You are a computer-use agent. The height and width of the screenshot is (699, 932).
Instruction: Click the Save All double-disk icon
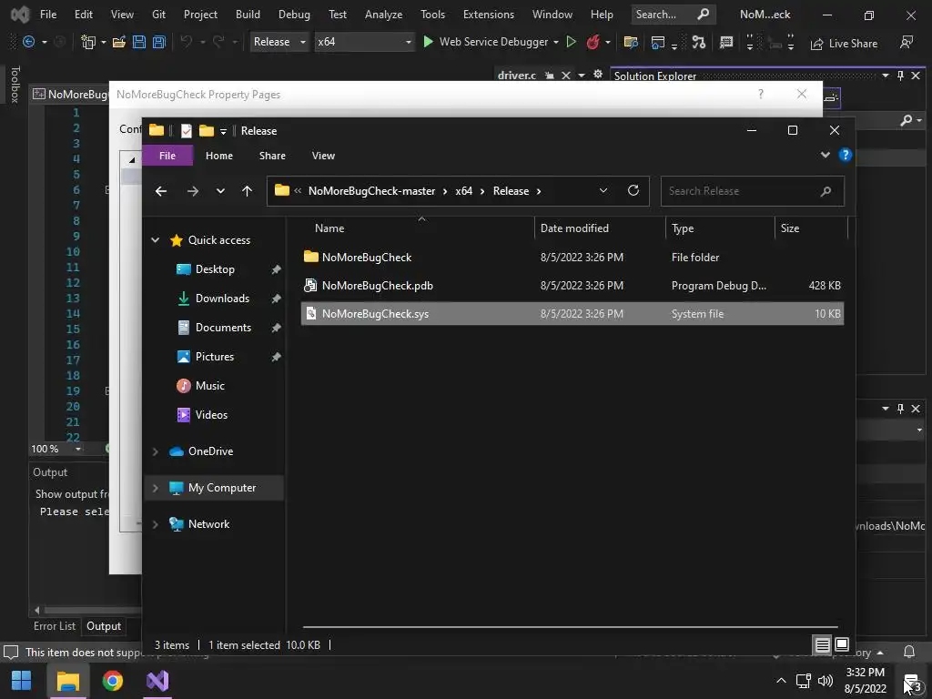click(x=158, y=42)
